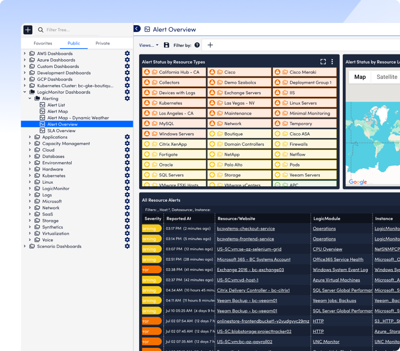Open settings gear for AWS Dashboards
Image resolution: width=400 pixels, height=351 pixels.
pyautogui.click(x=127, y=53)
